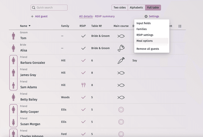Click the Quick search input field
This screenshot has height=137, width=203.
49,8
